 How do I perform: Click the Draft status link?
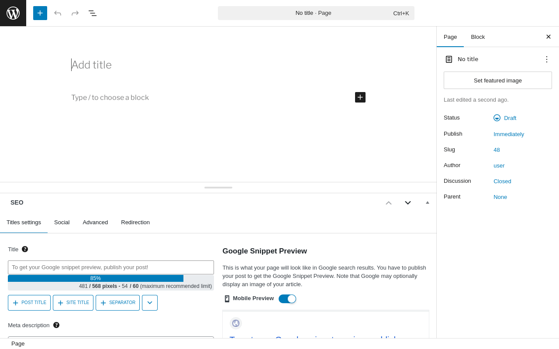point(510,118)
